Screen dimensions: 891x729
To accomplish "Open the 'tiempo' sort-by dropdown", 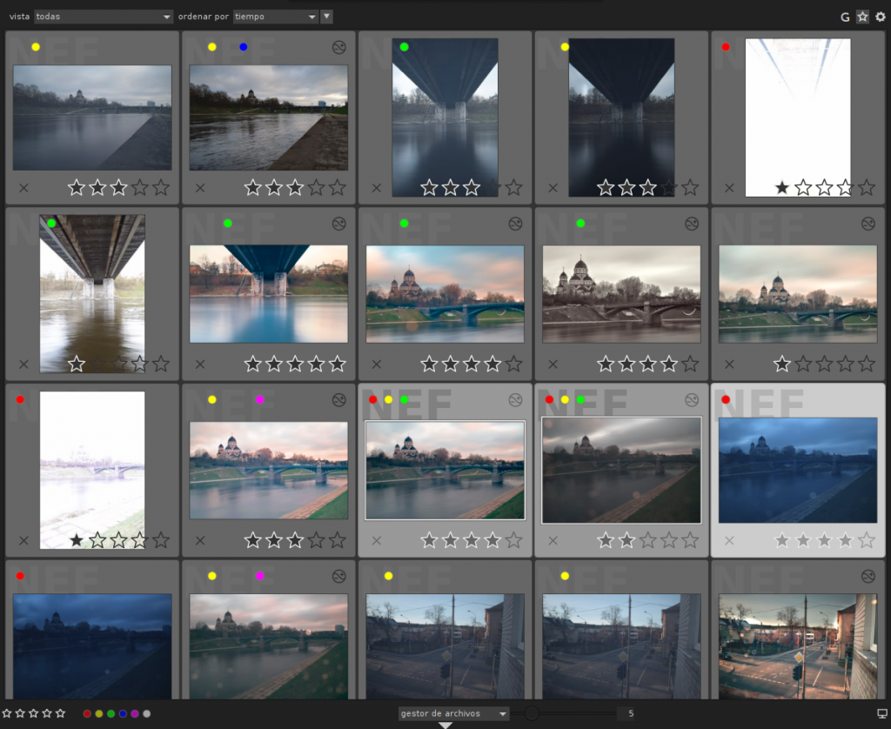I will [276, 17].
